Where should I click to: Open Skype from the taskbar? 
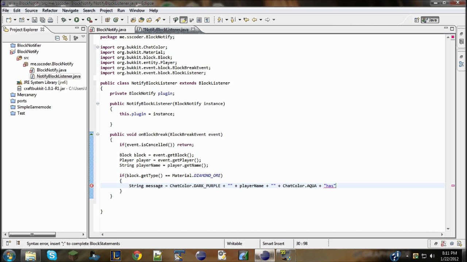[52, 255]
